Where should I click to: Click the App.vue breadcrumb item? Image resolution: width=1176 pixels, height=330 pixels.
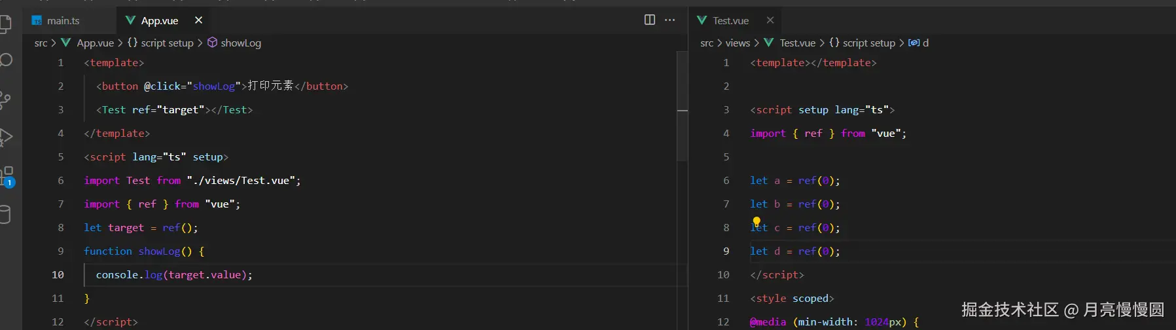click(x=95, y=43)
